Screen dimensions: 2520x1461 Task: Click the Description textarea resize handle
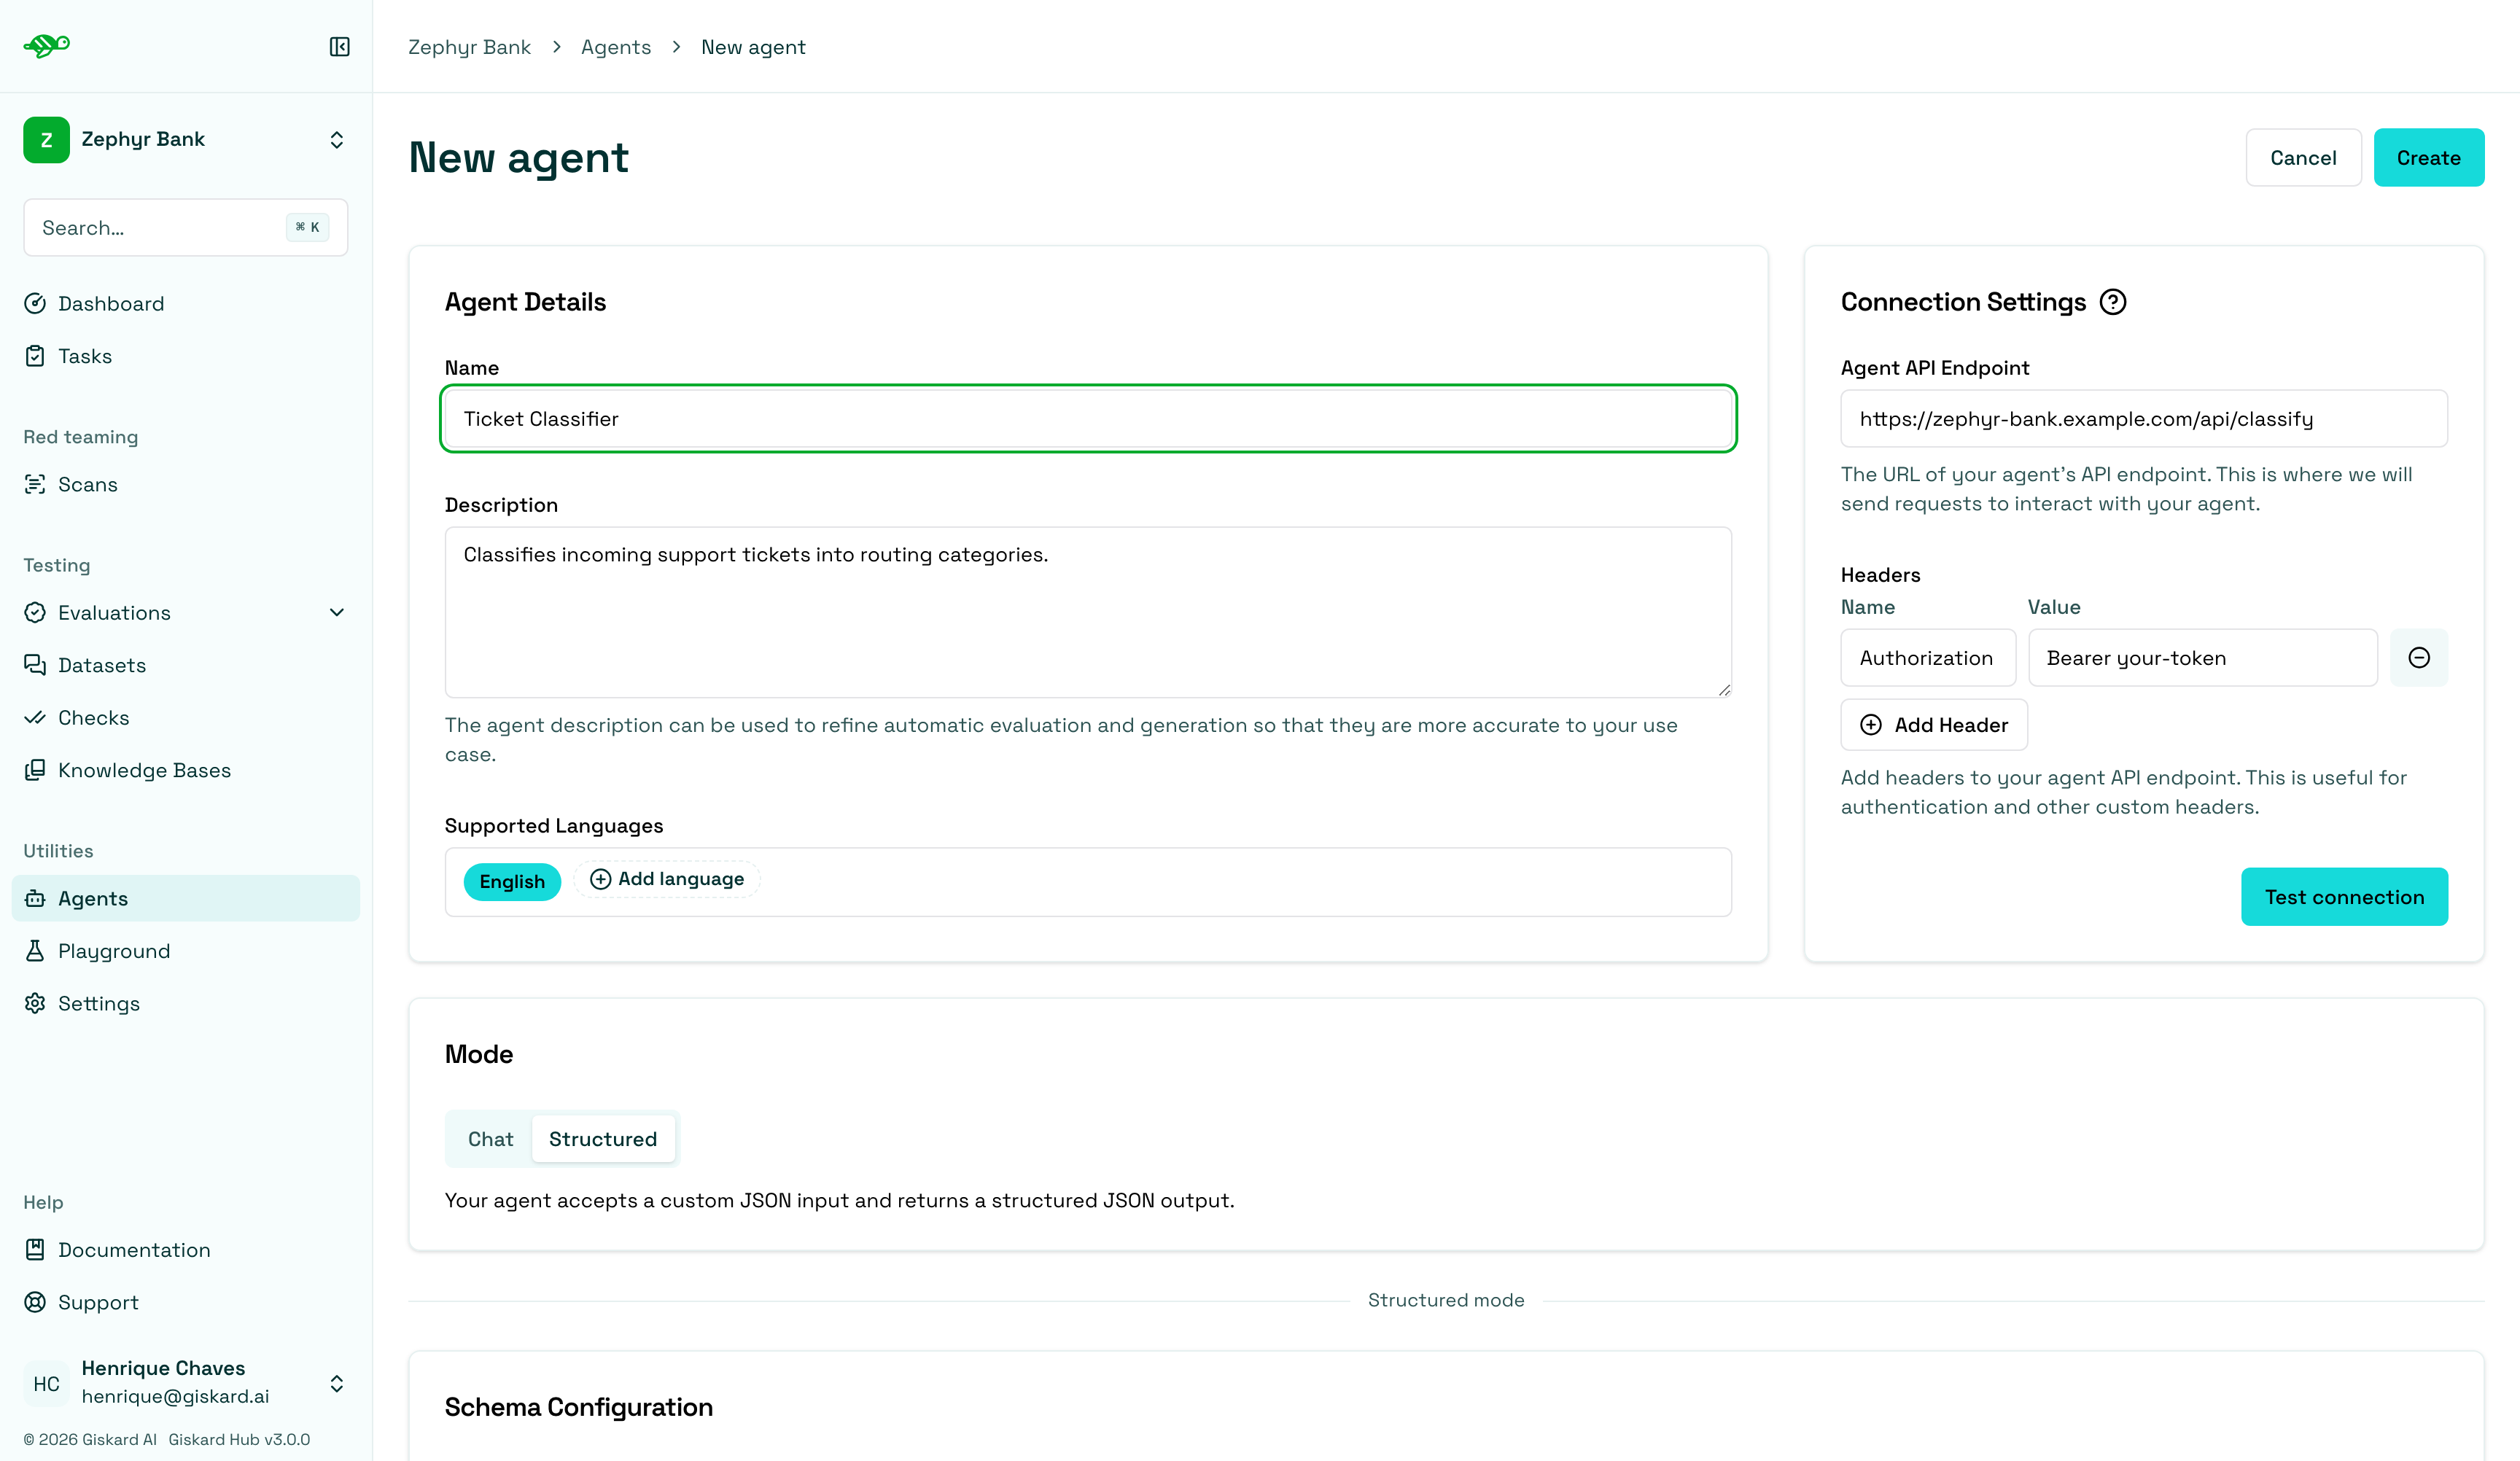pos(1724,690)
